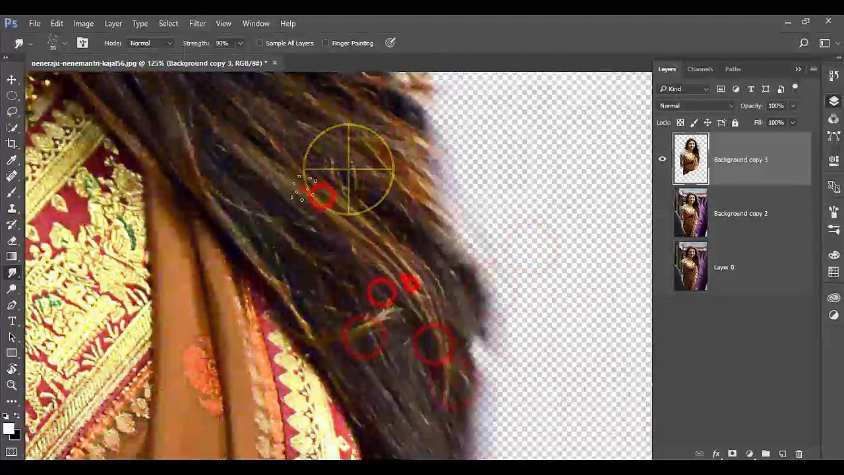The height and width of the screenshot is (475, 844).
Task: Open the Filter menu
Action: (197, 23)
